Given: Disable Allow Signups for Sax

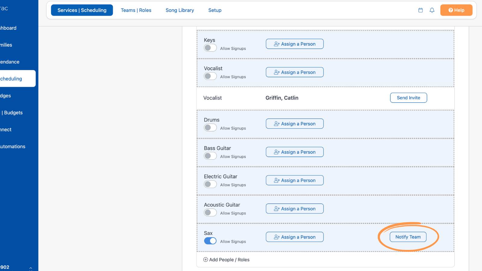Looking at the screenshot, I should pos(210,241).
